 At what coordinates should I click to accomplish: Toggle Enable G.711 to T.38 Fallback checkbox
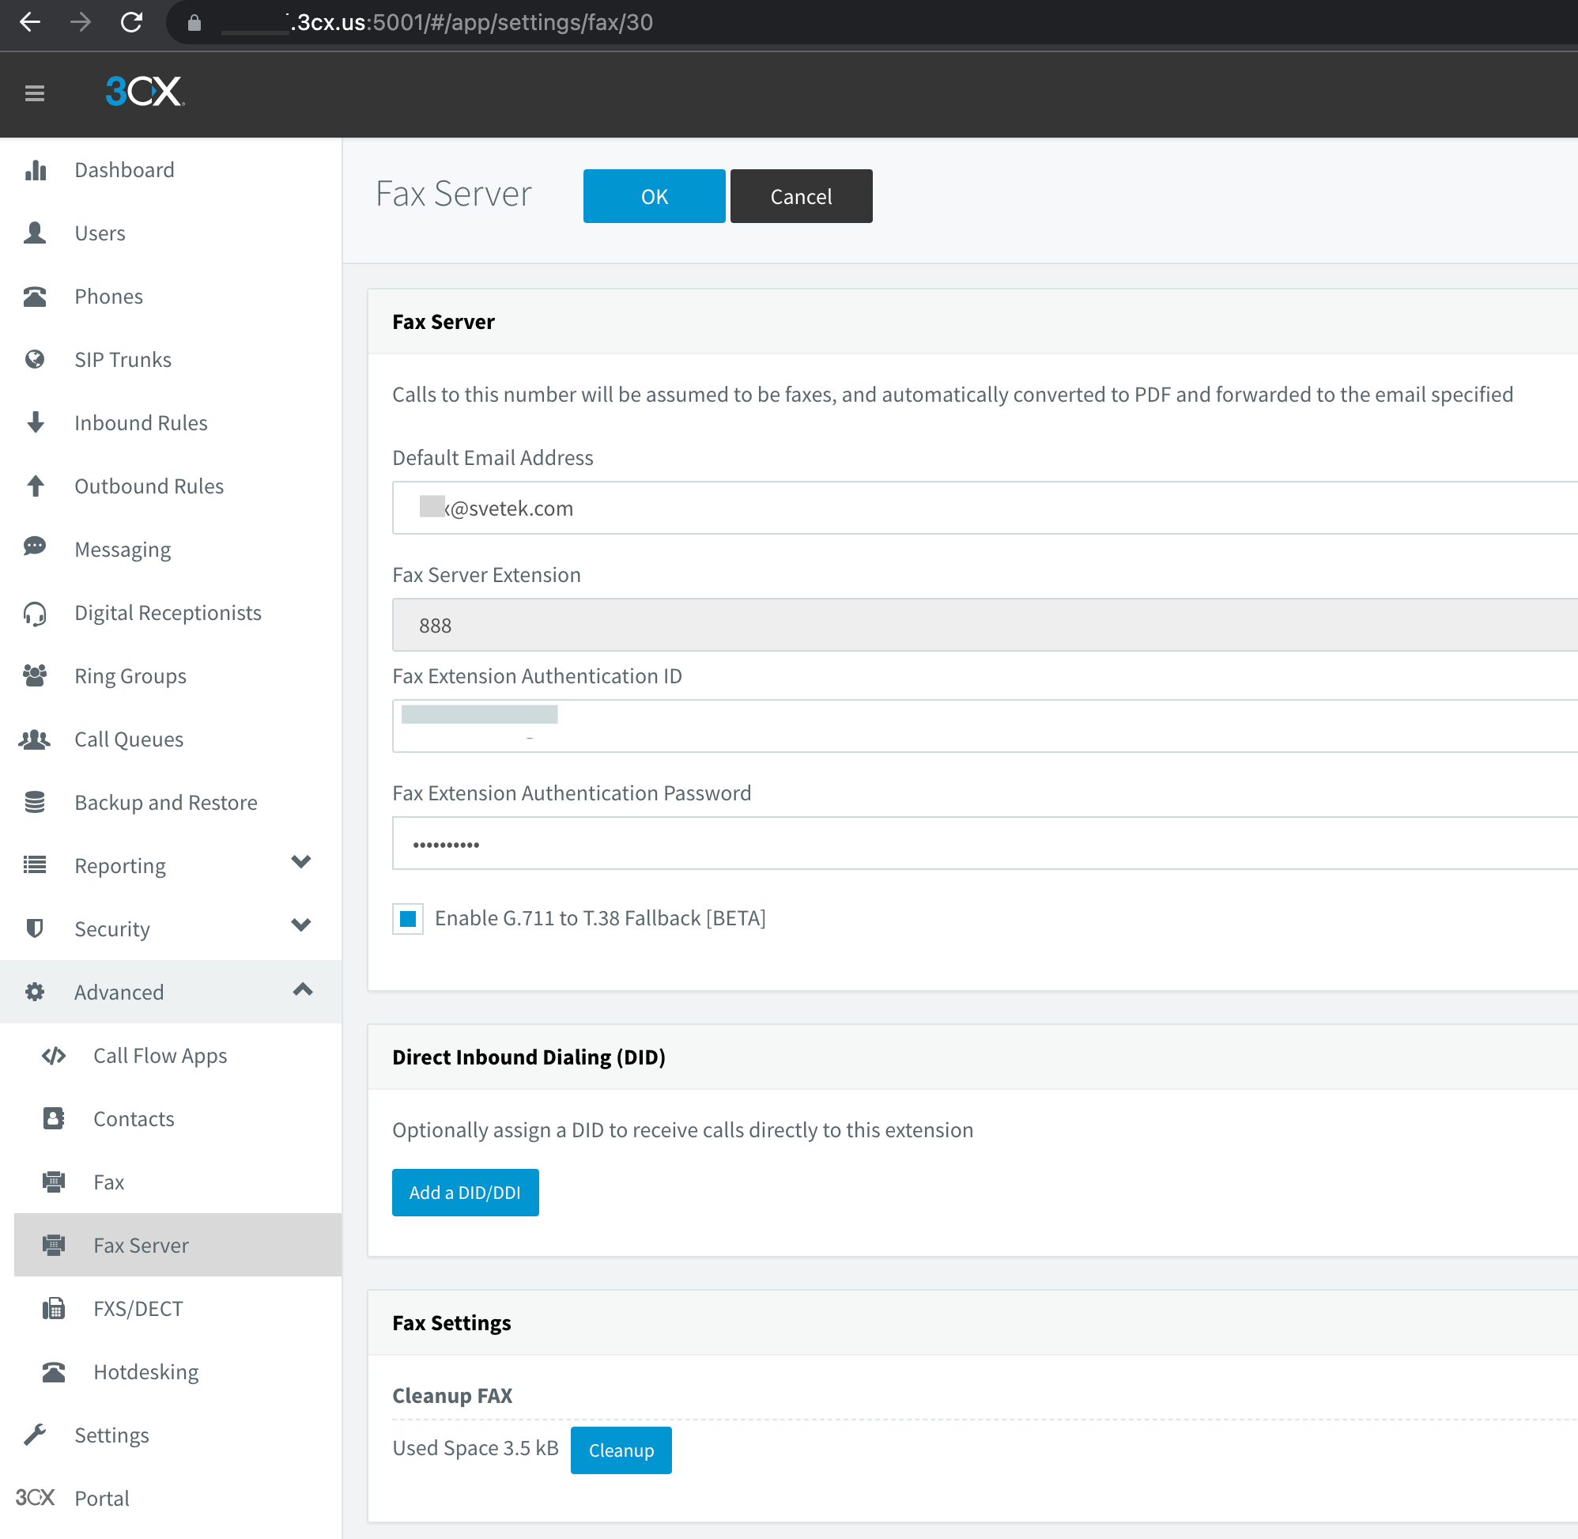coord(408,919)
